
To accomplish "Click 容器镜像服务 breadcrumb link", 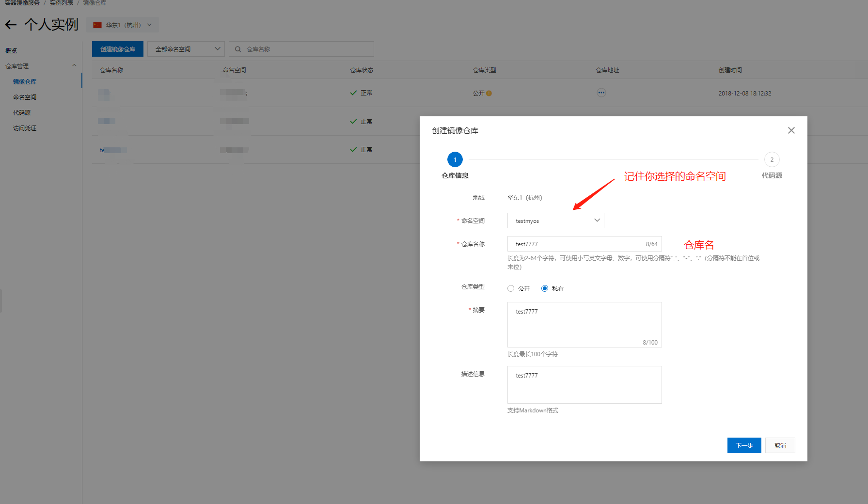I will point(22,3).
